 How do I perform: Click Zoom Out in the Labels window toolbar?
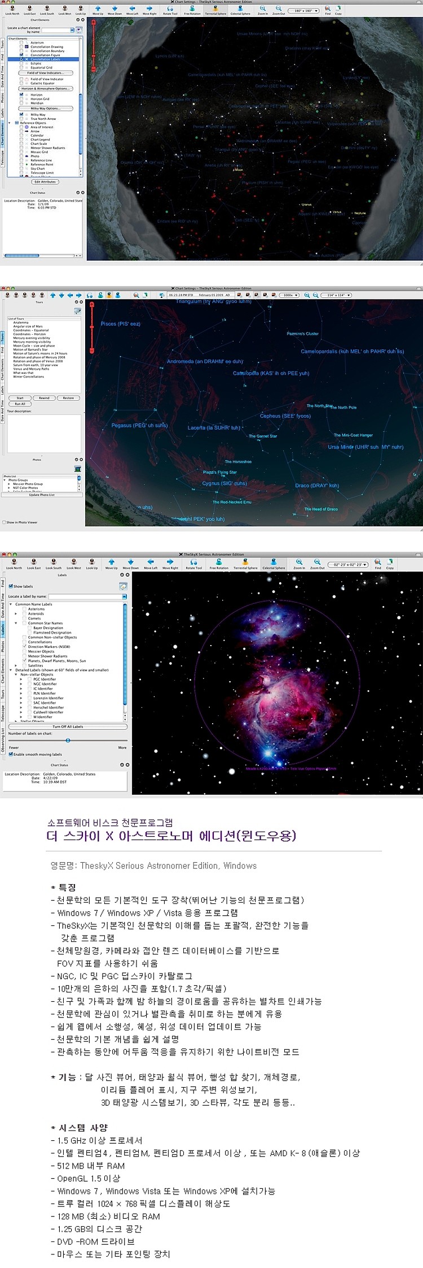point(318,564)
